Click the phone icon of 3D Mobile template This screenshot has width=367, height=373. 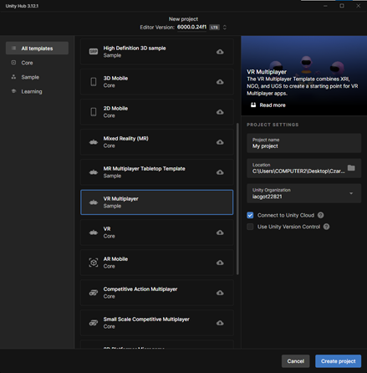click(x=94, y=82)
